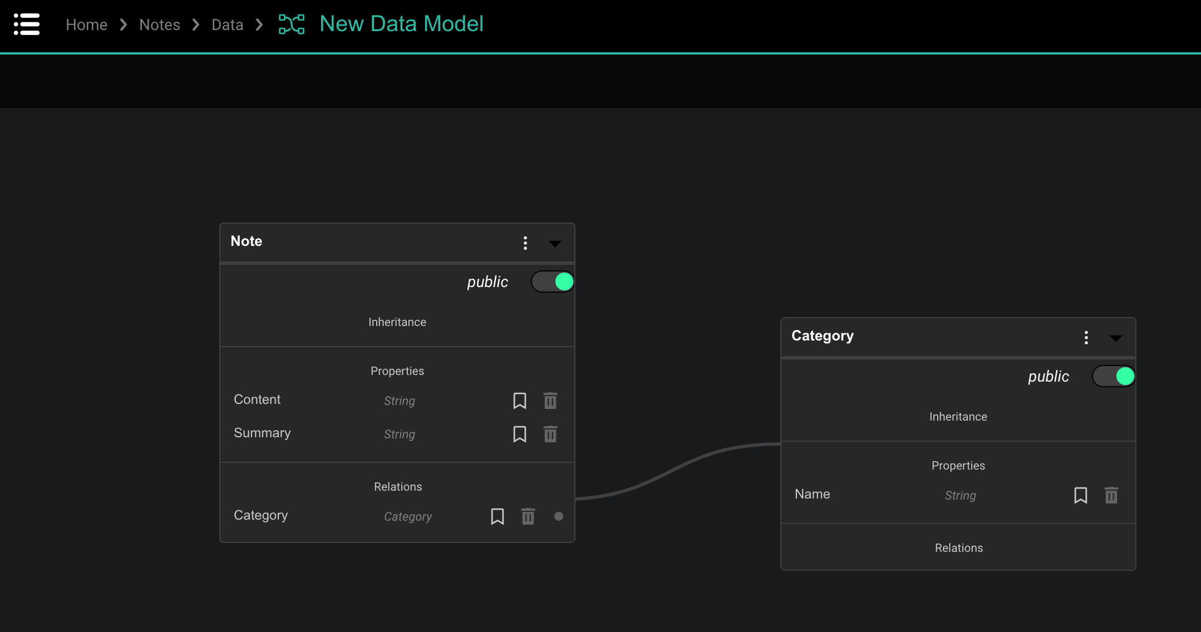Delete the Content property via trash icon
The width and height of the screenshot is (1201, 632).
tap(550, 401)
